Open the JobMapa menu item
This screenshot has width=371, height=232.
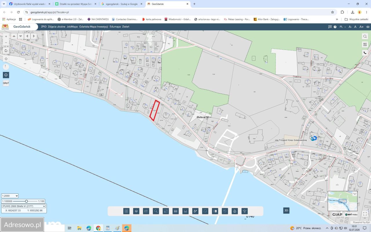click(x=72, y=27)
